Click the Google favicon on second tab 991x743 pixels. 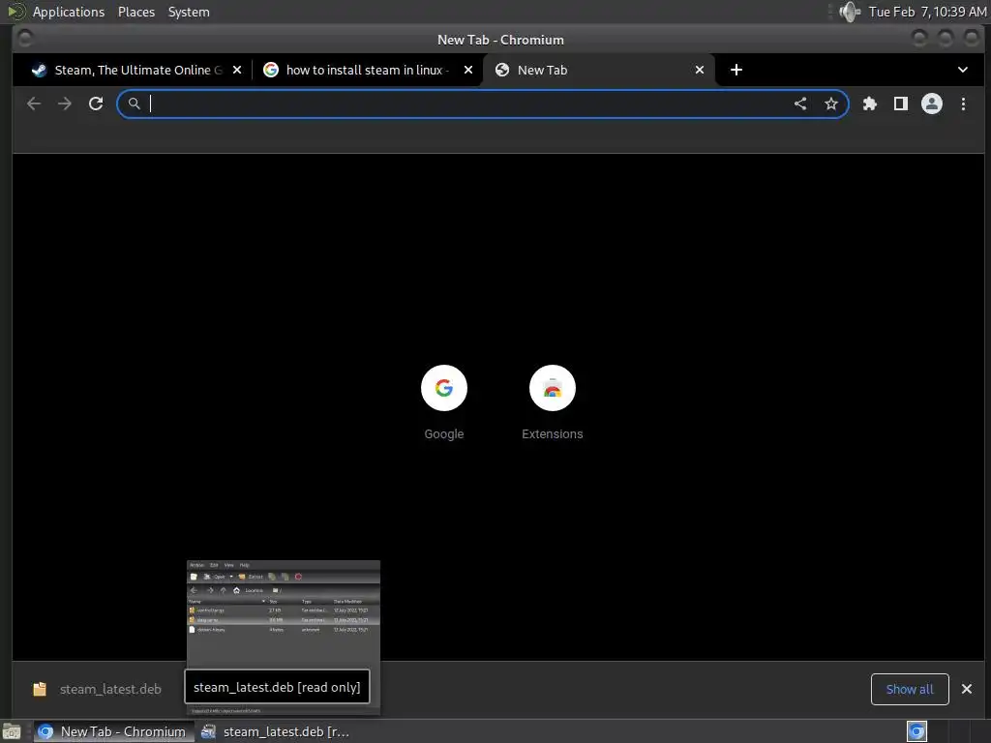pos(271,70)
